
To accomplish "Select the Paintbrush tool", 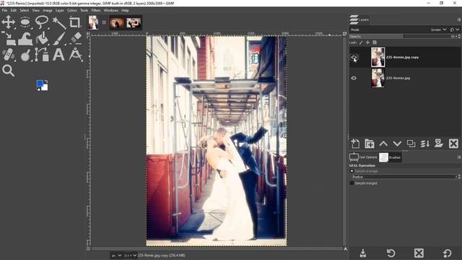I will coord(58,38).
